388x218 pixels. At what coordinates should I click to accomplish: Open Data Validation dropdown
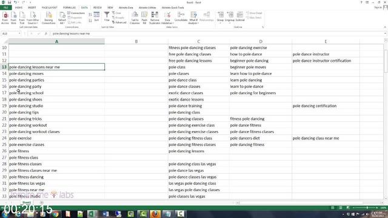click(x=167, y=18)
